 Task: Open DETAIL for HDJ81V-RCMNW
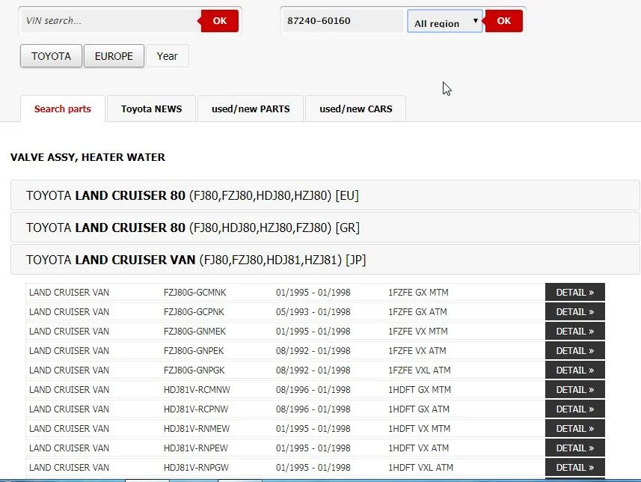click(x=574, y=390)
